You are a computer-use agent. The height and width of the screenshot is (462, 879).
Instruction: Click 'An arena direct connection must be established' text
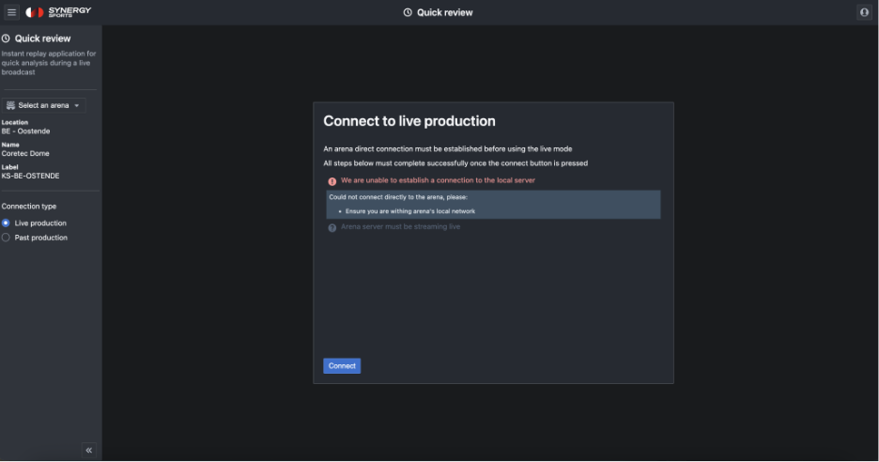[448, 149]
